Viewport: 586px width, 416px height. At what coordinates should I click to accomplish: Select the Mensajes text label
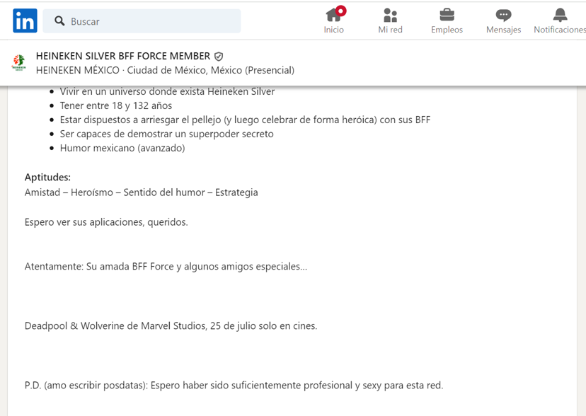pos(503,30)
